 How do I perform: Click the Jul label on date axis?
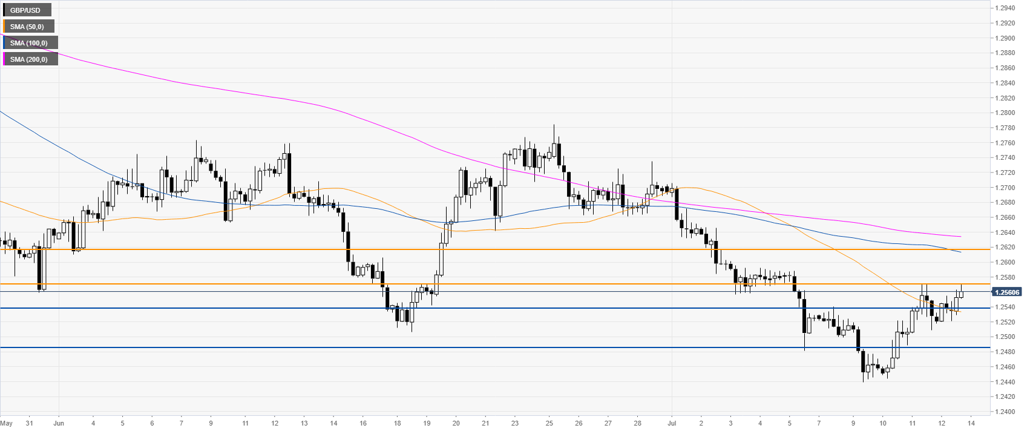coord(672,423)
